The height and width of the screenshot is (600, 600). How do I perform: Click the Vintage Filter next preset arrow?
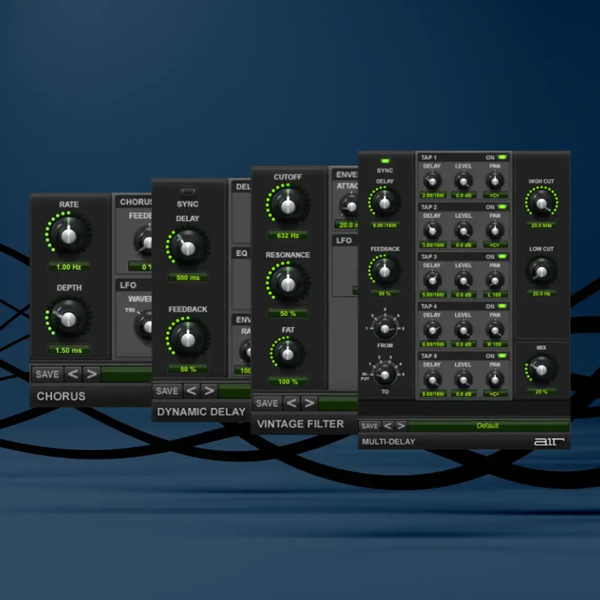309,403
